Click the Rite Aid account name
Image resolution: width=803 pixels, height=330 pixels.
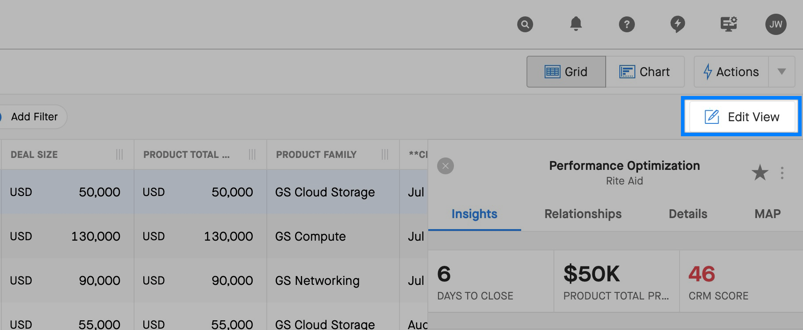point(624,181)
